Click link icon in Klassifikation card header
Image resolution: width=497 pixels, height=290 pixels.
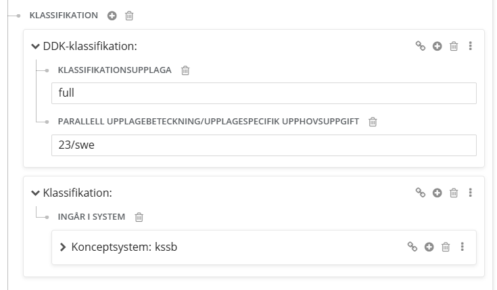point(421,193)
